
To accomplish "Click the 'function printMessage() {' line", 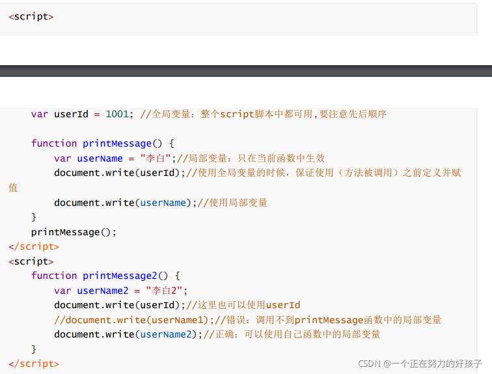I will 103,143.
